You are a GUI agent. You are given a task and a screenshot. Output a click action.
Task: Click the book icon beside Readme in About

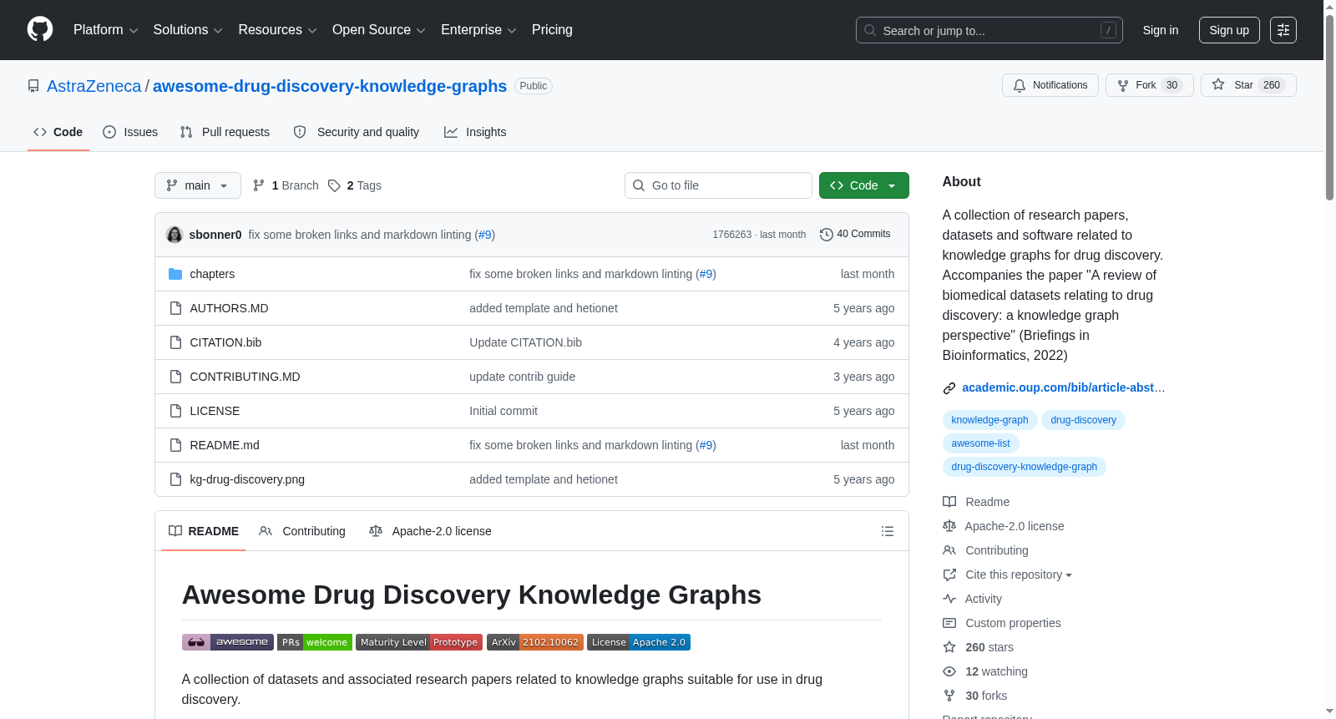949,502
